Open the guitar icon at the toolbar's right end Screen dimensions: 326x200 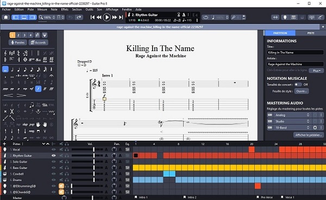point(320,17)
